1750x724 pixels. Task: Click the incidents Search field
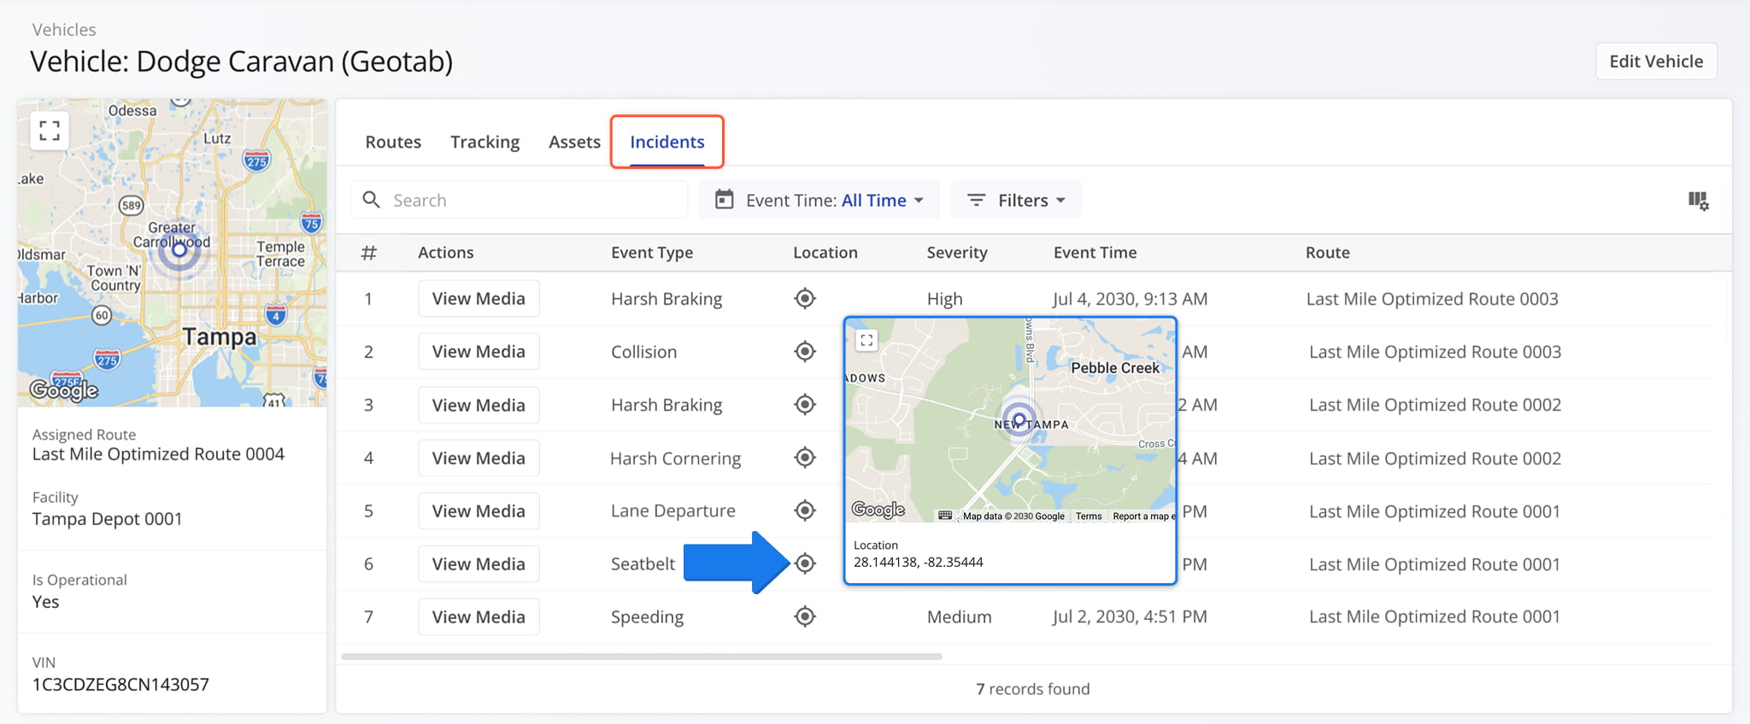(520, 200)
